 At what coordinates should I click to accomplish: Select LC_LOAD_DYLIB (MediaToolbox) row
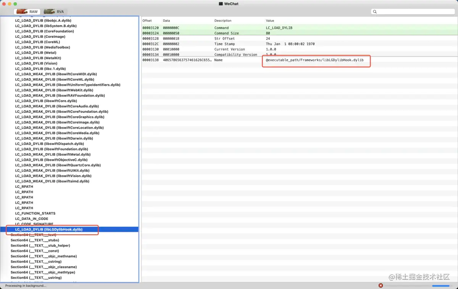43,47
